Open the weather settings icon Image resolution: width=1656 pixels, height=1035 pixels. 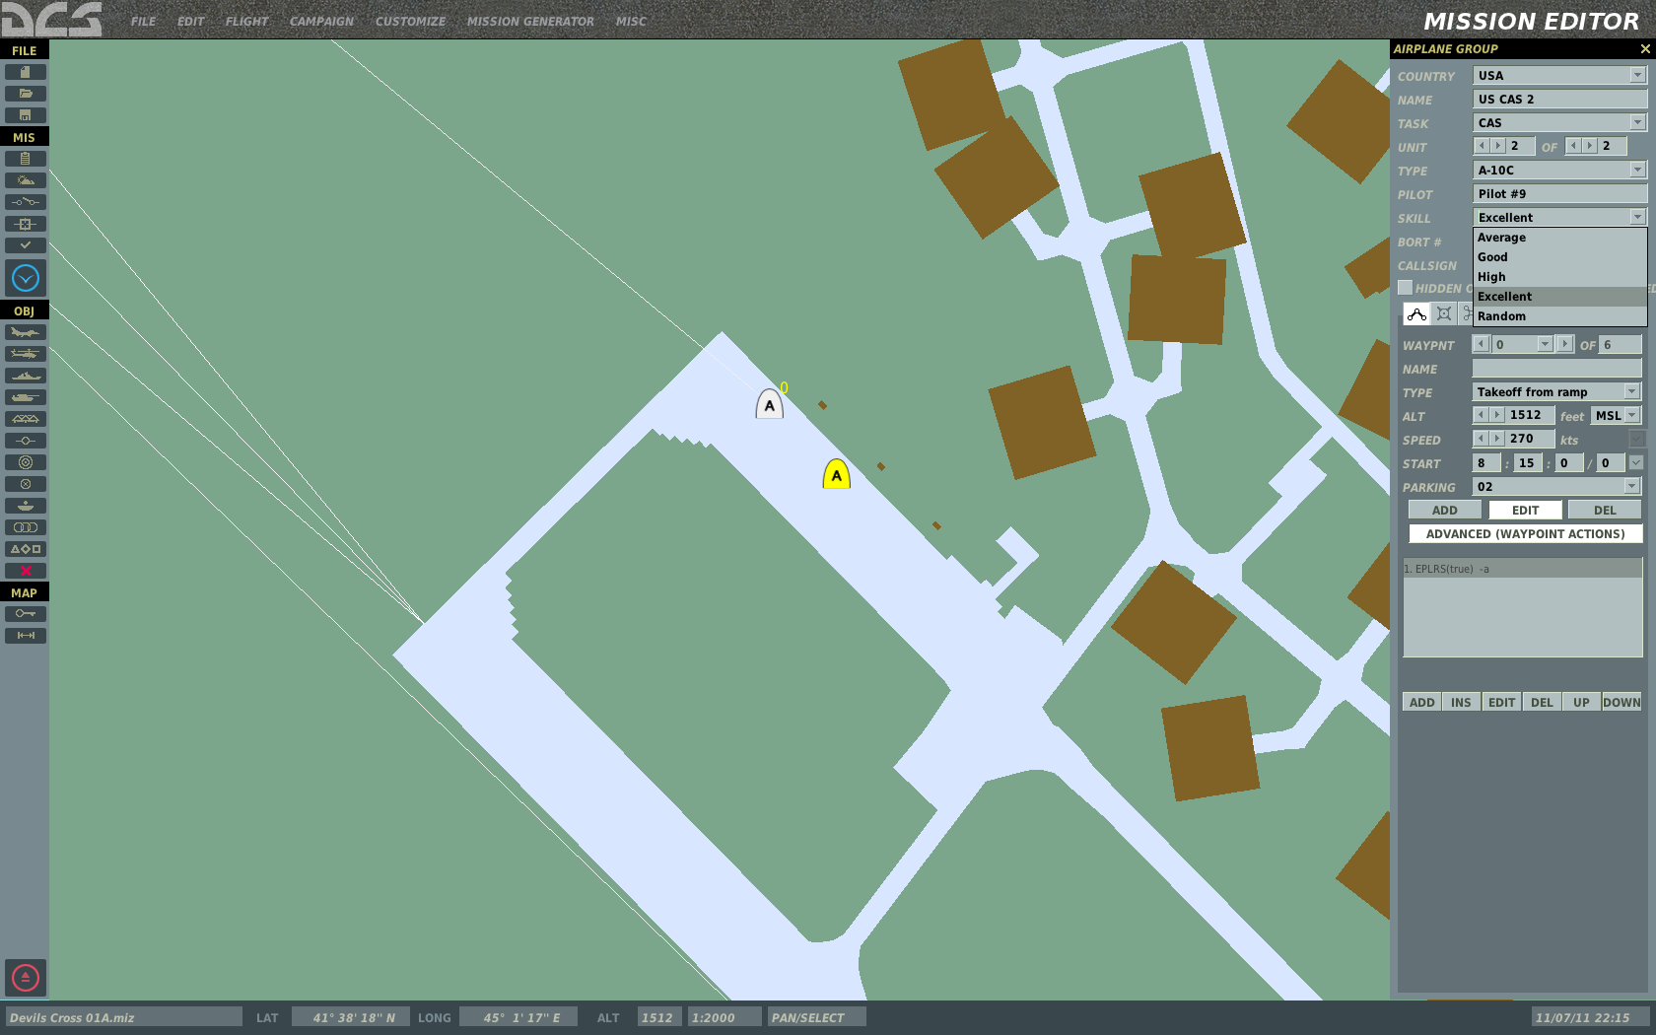click(x=26, y=180)
